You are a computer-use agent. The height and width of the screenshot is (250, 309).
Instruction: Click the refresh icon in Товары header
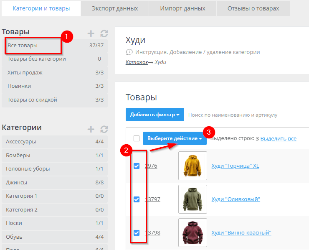[x=104, y=33]
